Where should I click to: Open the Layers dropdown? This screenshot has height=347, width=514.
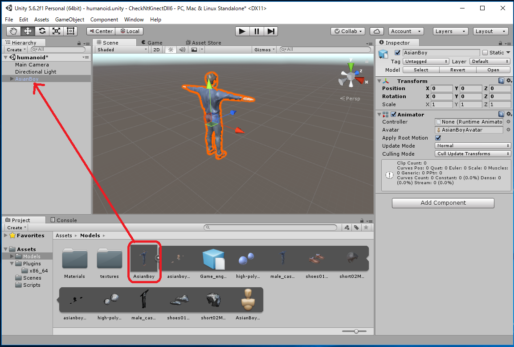[450, 31]
